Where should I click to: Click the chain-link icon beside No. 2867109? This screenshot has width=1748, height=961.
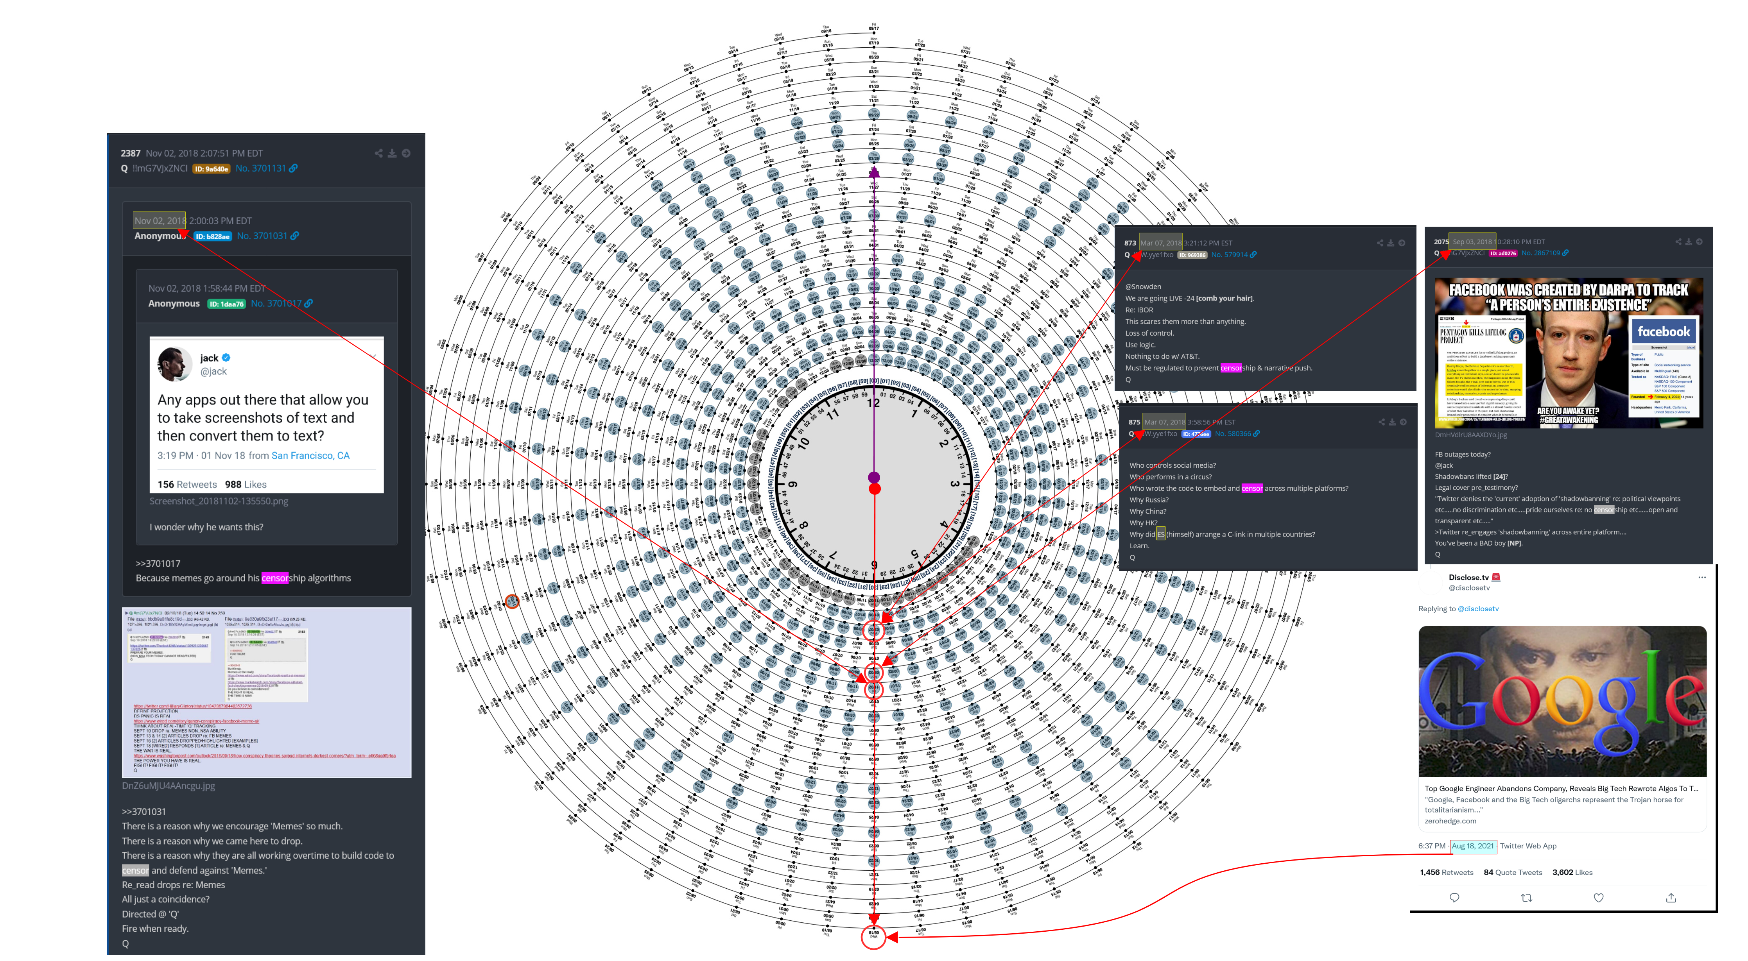1565,253
